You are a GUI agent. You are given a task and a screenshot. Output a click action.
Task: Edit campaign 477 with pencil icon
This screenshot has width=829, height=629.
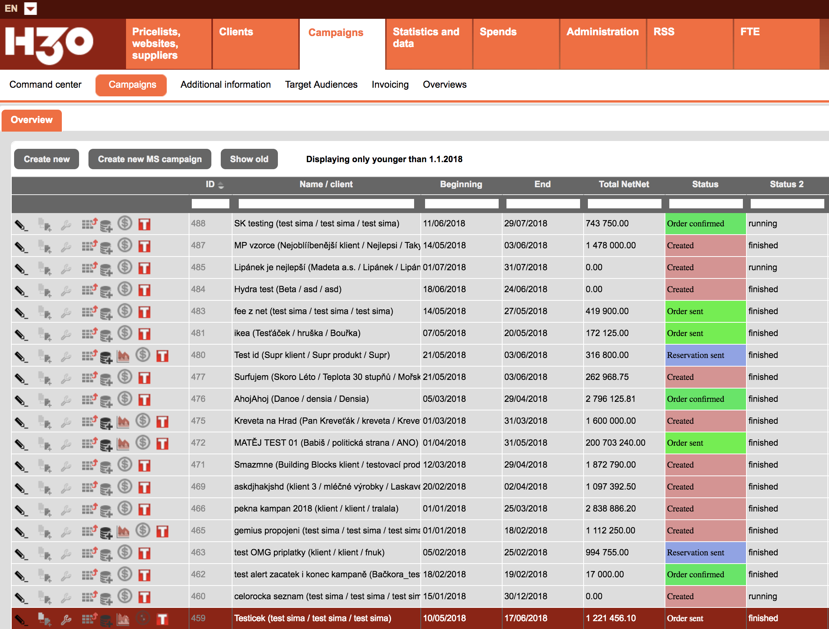click(21, 379)
